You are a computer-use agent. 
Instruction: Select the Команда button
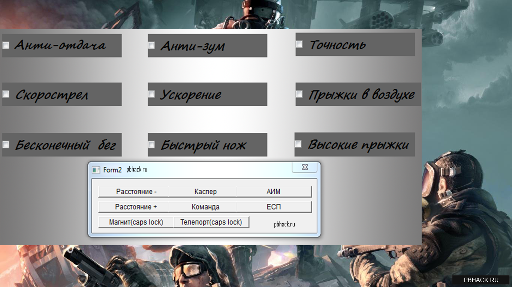point(202,207)
